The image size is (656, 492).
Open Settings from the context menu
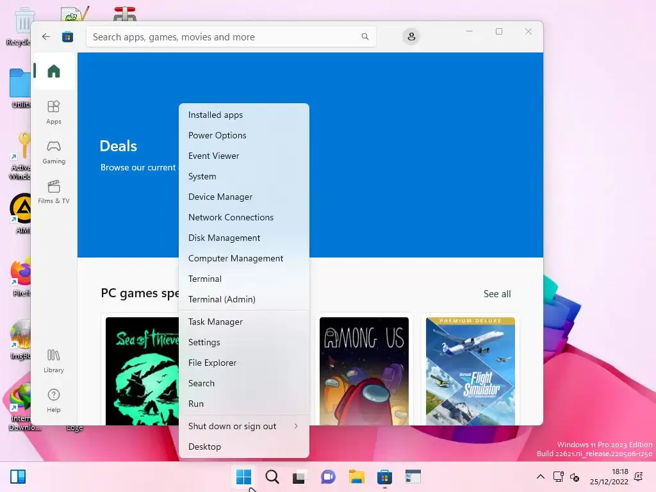coord(244,342)
